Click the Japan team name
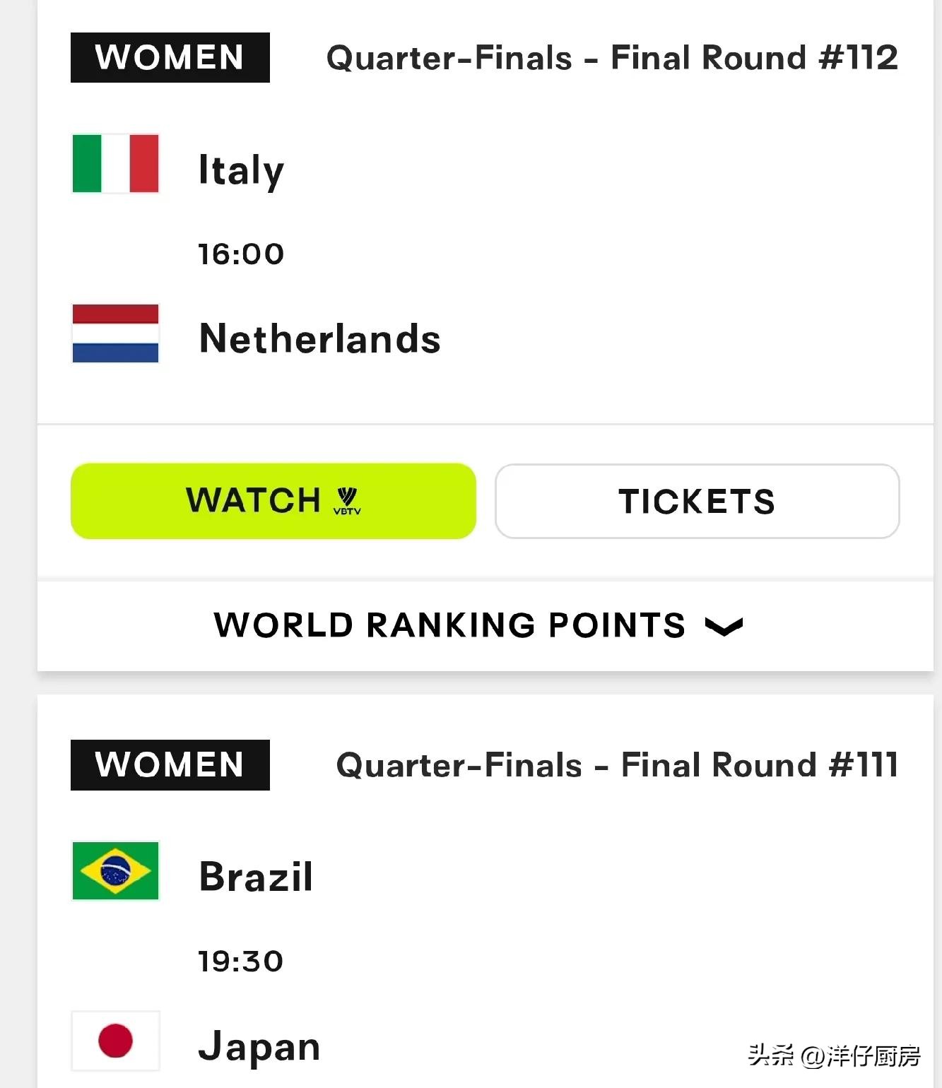The height and width of the screenshot is (1088, 942). [259, 1047]
